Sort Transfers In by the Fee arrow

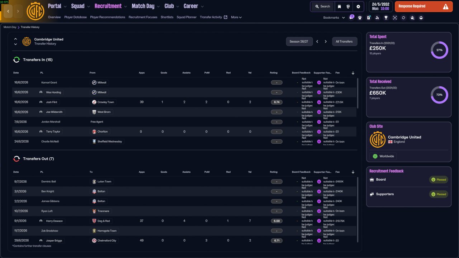tap(353, 73)
